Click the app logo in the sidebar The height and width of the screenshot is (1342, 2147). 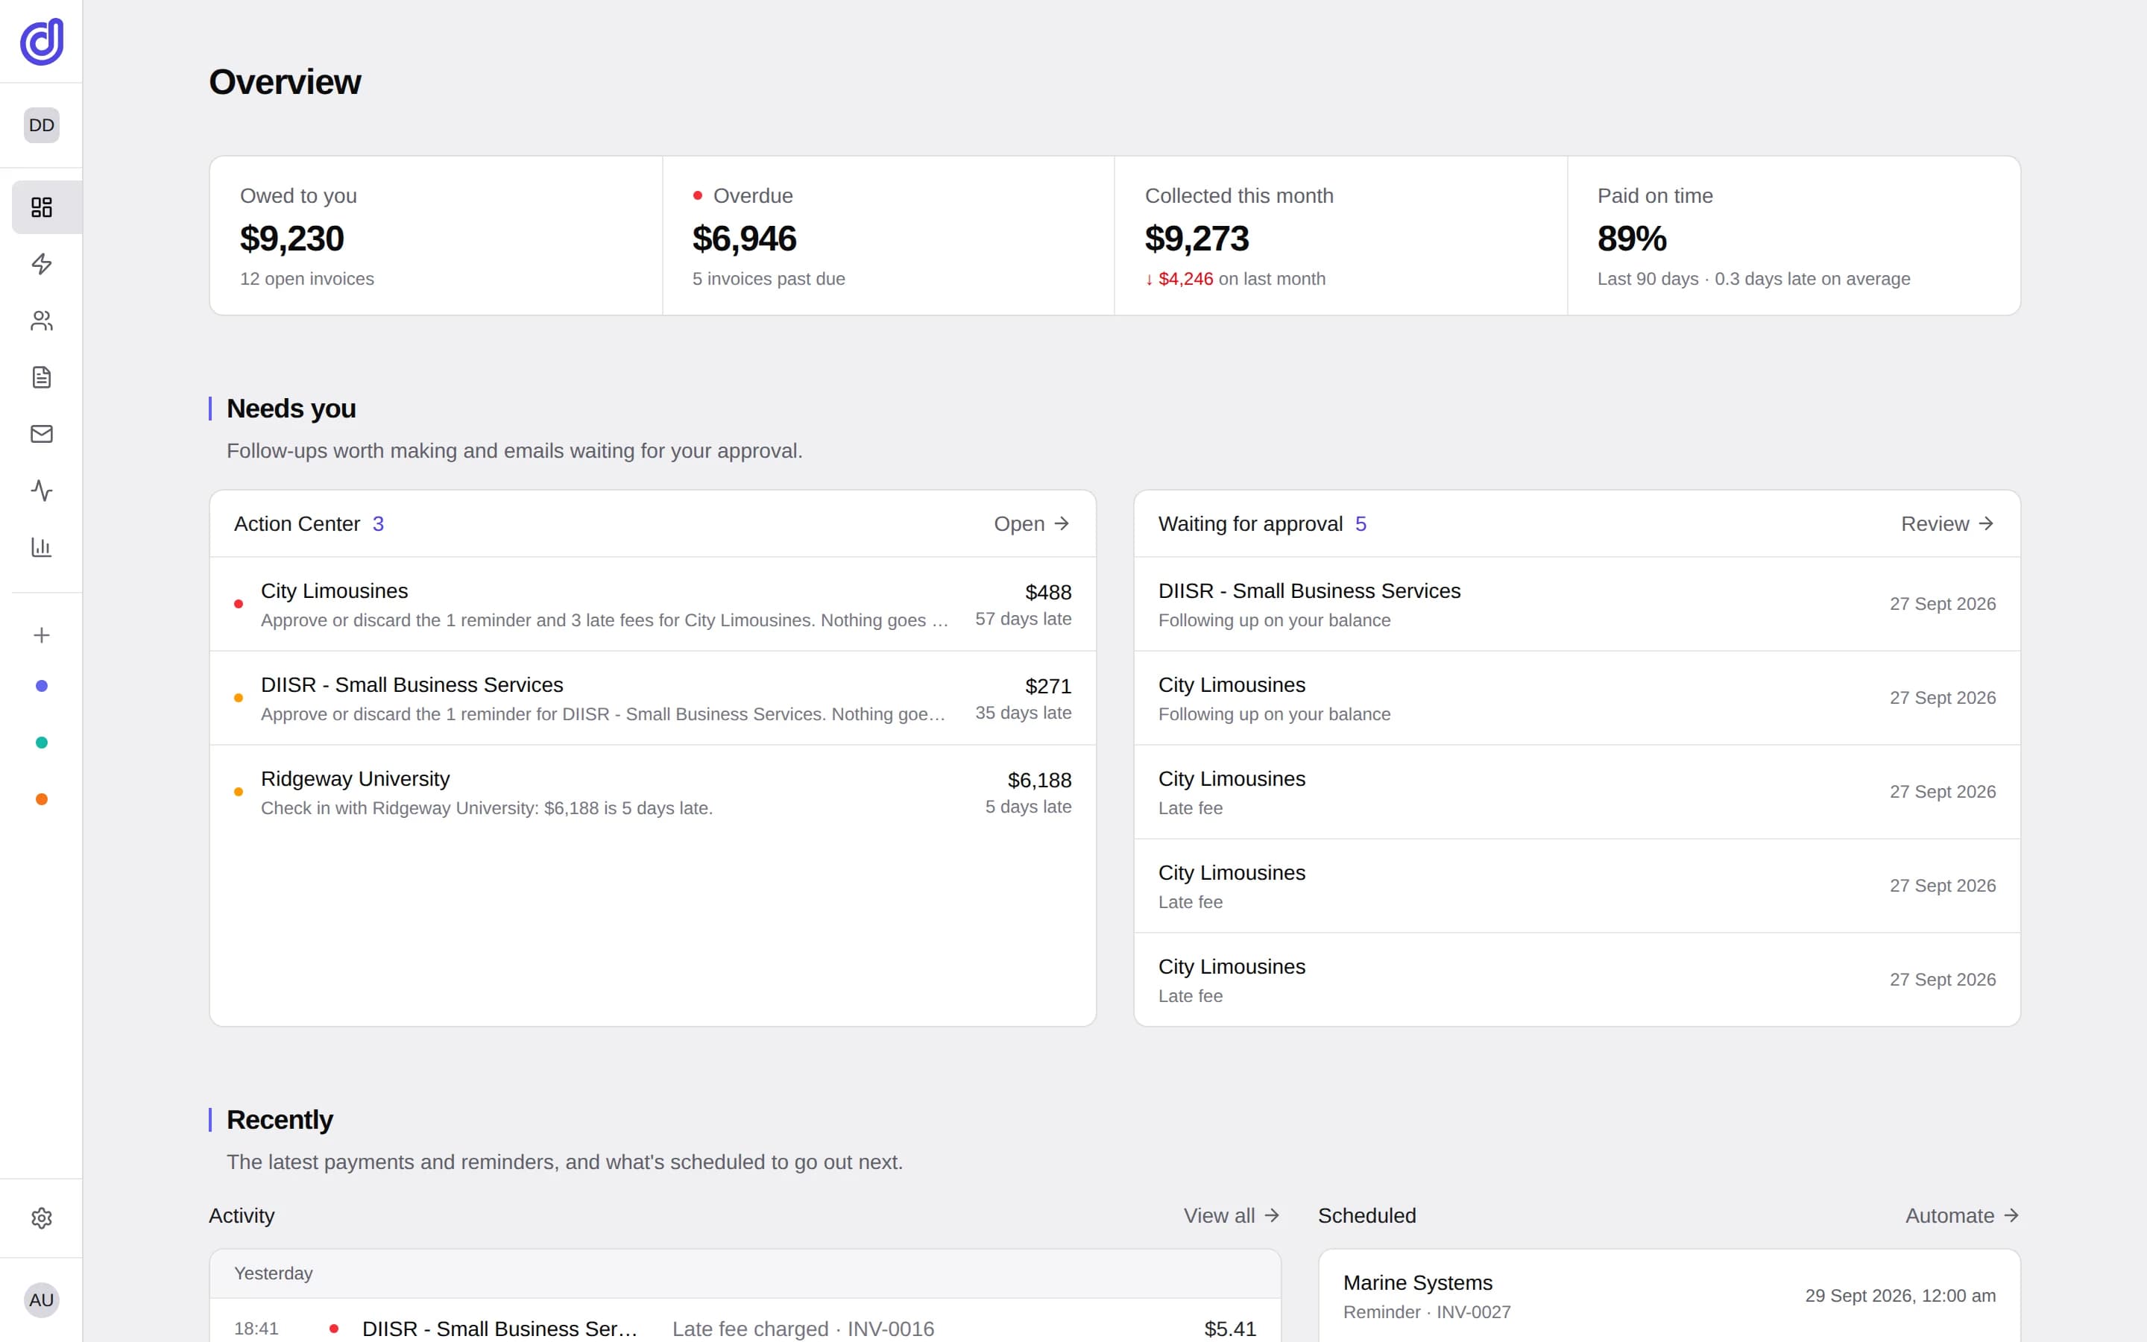42,42
